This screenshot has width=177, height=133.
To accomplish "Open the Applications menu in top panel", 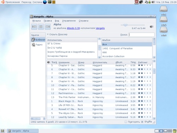I will pos(12,2).
